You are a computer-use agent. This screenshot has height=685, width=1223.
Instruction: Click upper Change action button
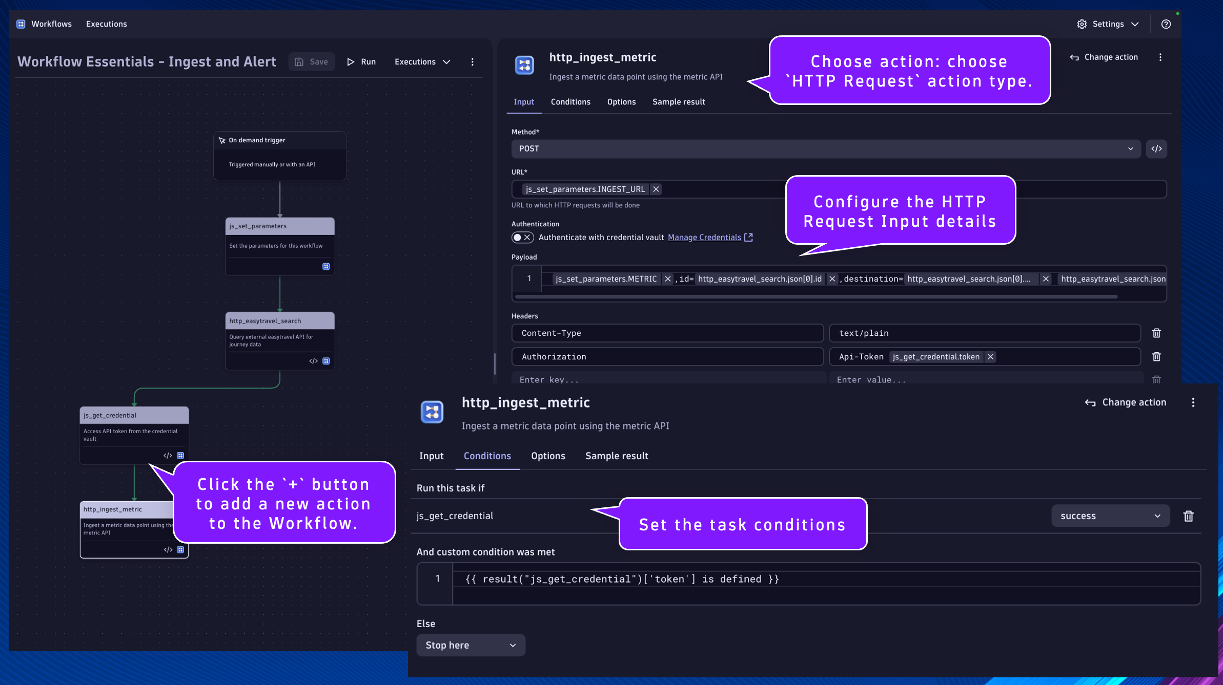[1104, 57]
